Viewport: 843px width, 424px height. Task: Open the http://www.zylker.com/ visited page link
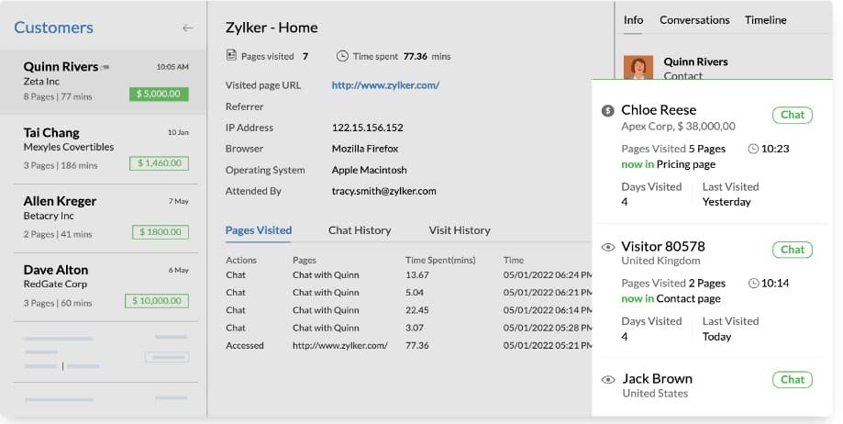tap(385, 85)
